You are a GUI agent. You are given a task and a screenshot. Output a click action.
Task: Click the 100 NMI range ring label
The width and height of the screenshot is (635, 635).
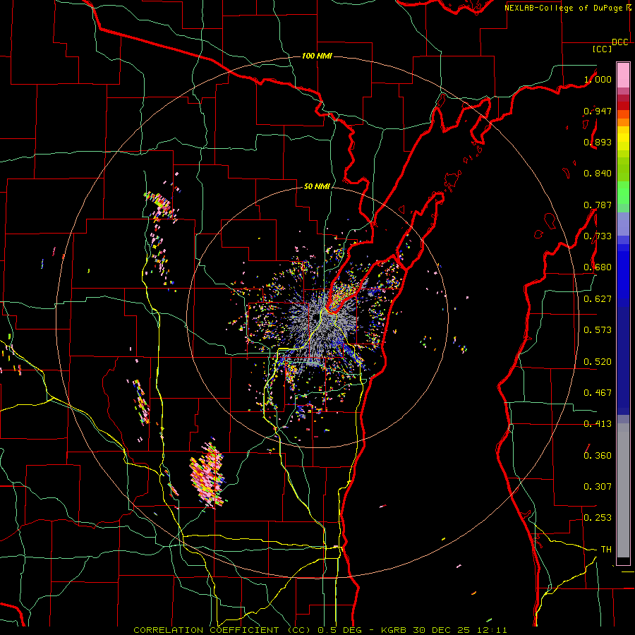click(x=317, y=56)
